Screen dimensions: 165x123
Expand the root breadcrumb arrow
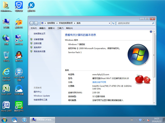(45, 23)
